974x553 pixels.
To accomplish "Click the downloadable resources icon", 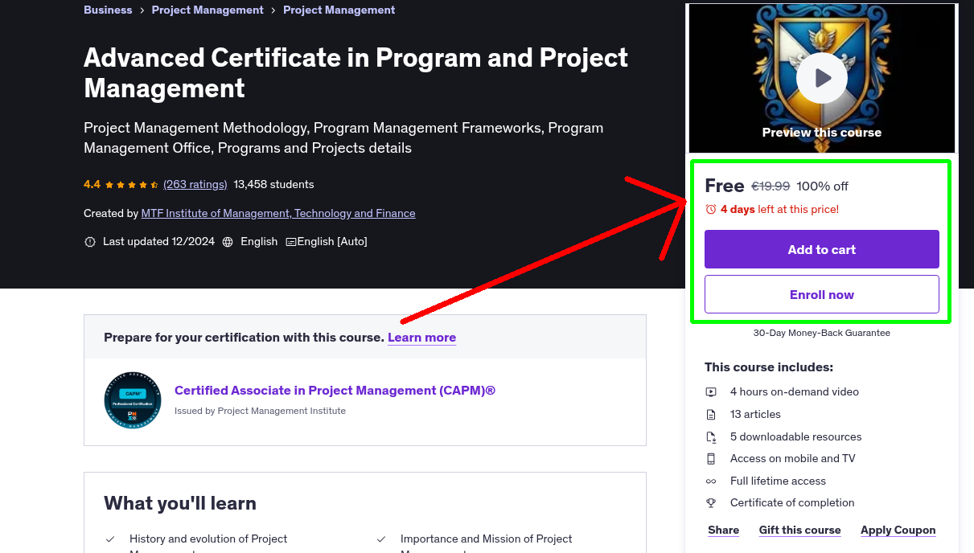I will tap(711, 437).
